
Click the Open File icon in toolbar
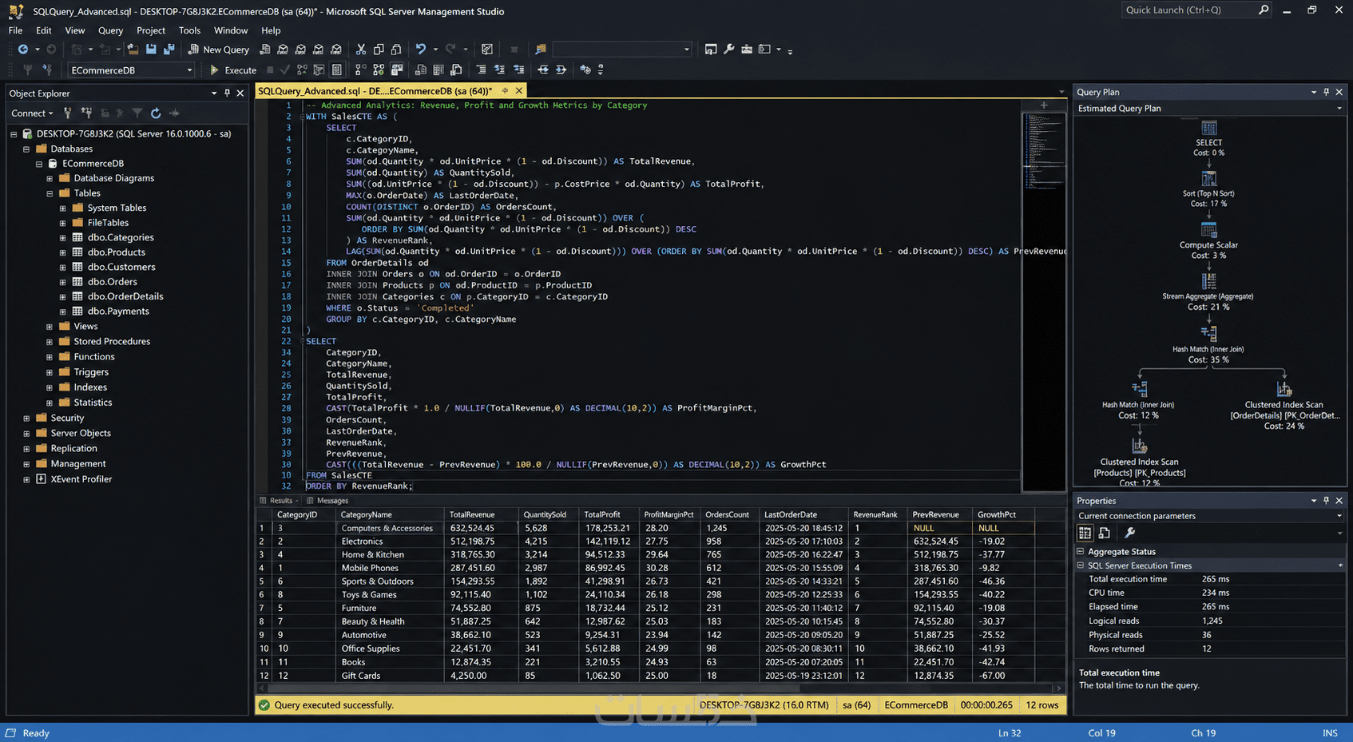133,50
